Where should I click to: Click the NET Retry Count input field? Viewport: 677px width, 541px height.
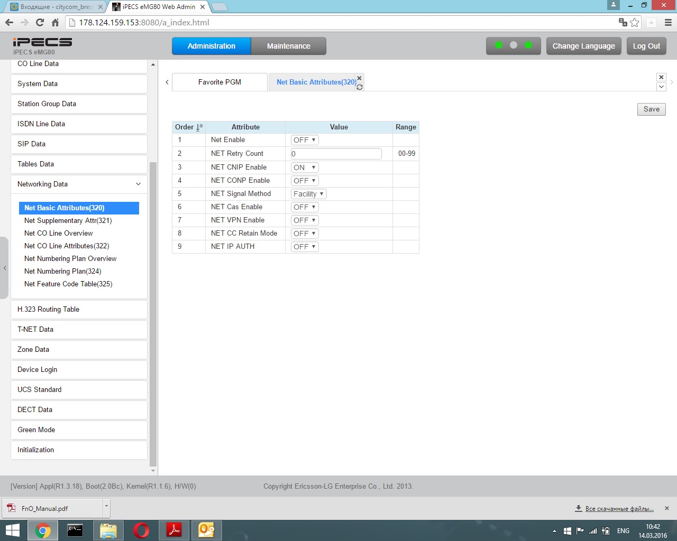click(336, 154)
